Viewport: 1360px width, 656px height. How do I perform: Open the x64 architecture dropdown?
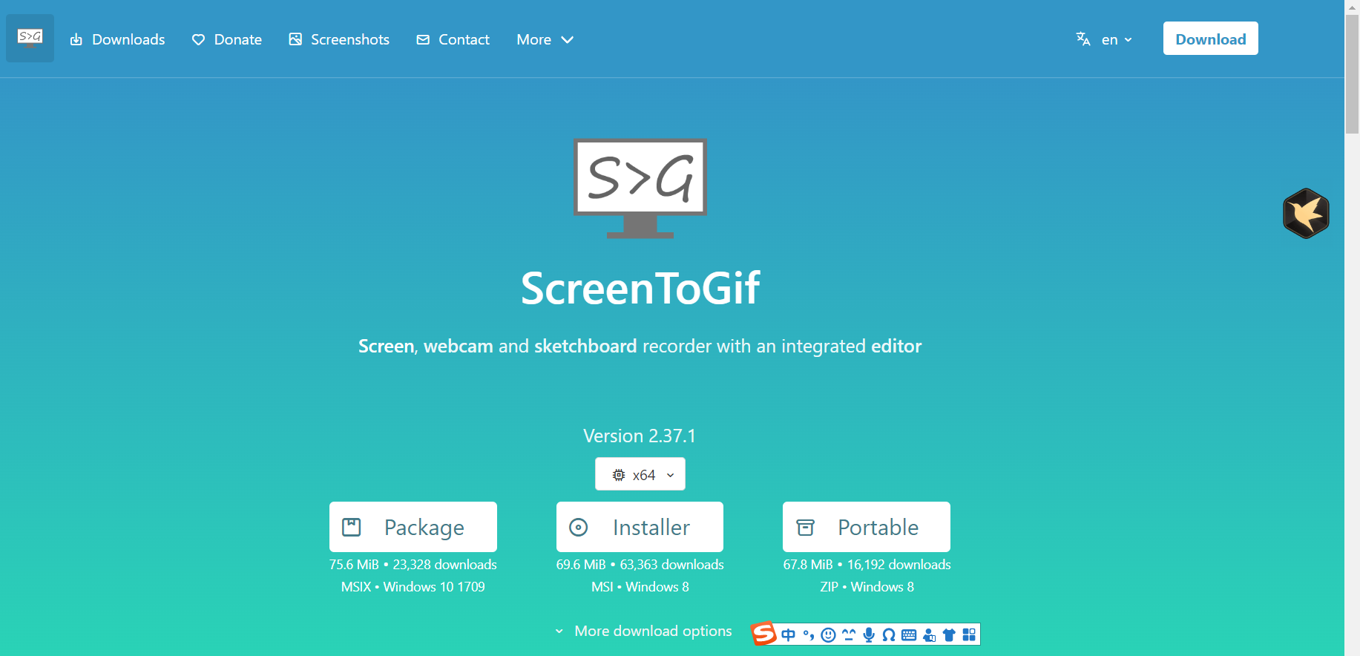tap(640, 474)
